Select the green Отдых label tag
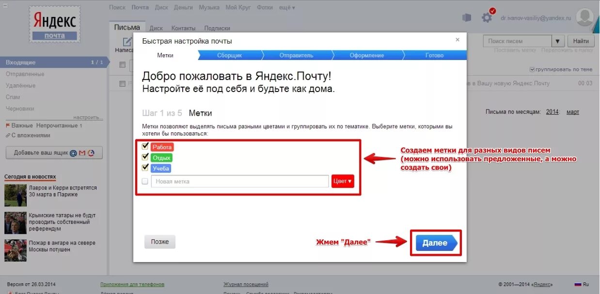Image resolution: width=600 pixels, height=294 pixels. click(x=161, y=157)
